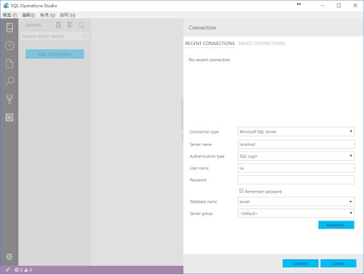
Task: Maximize the SQL Operations Studio window
Action: click(x=339, y=5)
